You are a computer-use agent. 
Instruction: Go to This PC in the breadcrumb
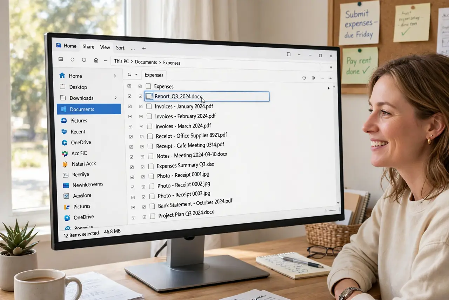122,61
